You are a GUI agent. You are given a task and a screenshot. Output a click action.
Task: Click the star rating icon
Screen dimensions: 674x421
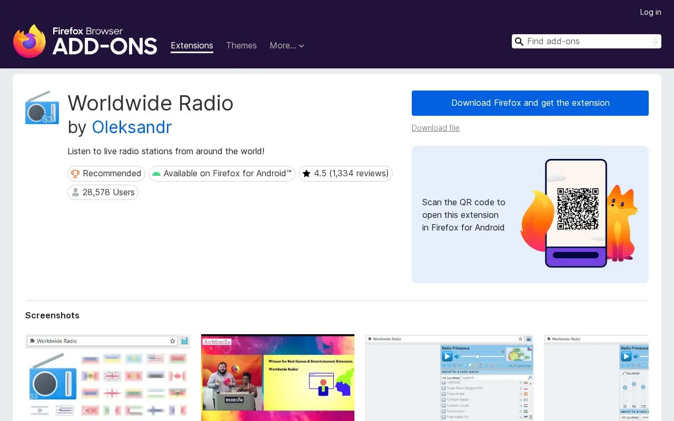point(306,174)
